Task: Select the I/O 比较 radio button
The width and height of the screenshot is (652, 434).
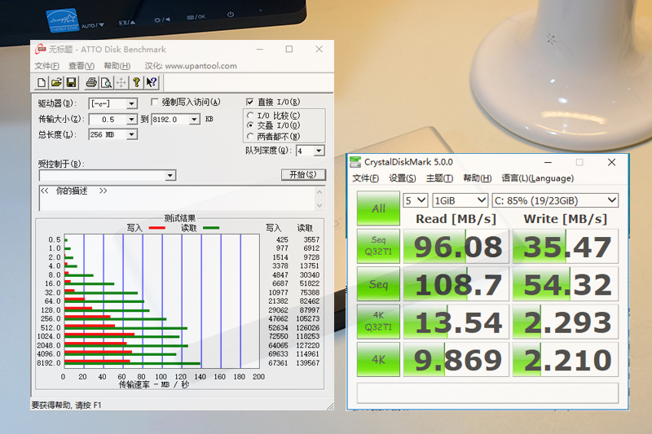Action: (250, 116)
